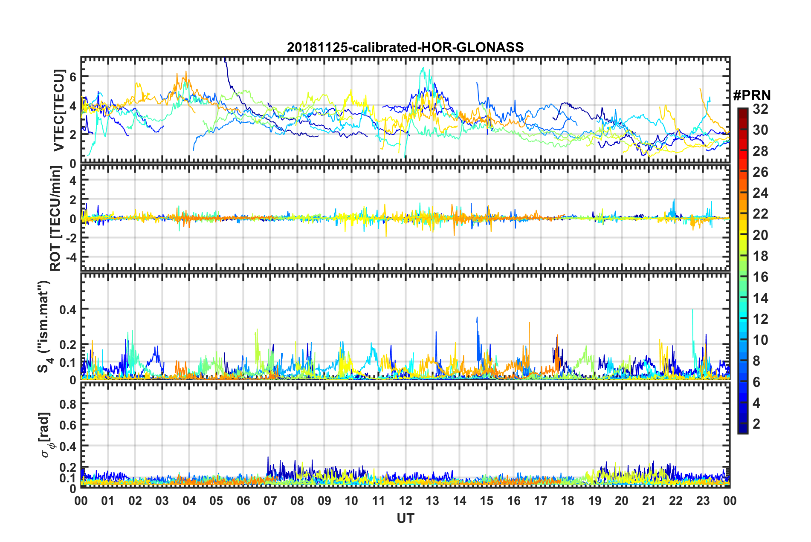Click the plot title "20181125-calibrated-HOR-GLONASS"

coord(405,47)
